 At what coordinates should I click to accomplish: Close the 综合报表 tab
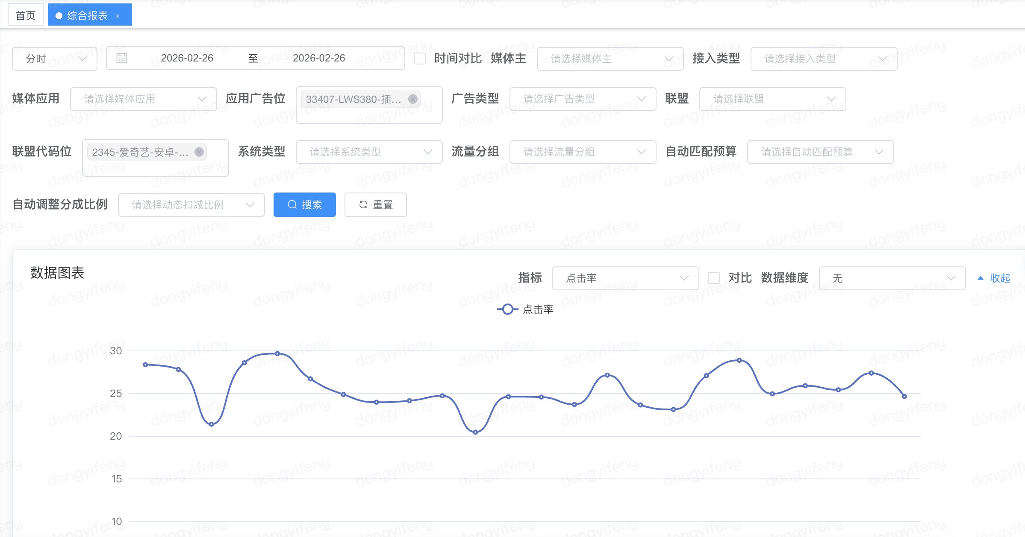(x=118, y=16)
